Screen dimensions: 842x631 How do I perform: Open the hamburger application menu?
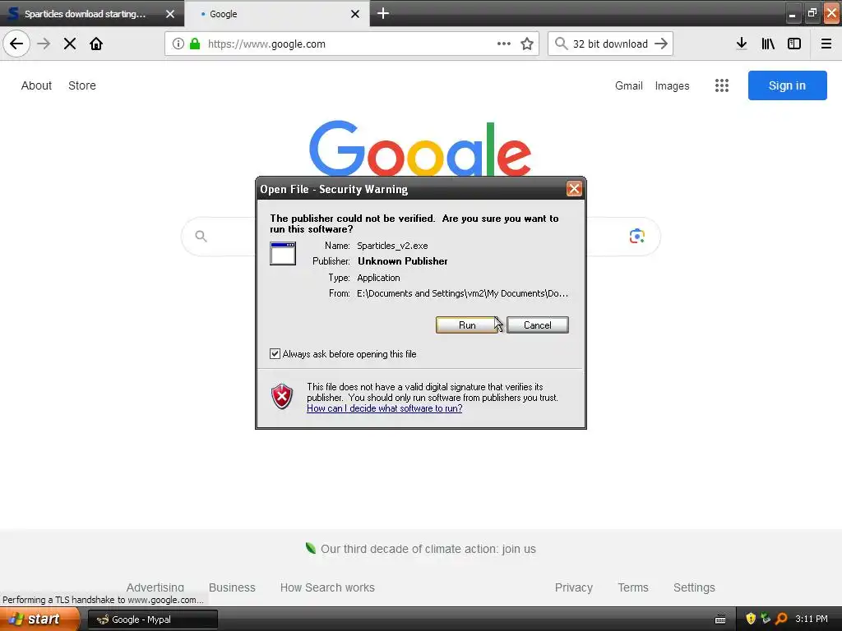826,44
